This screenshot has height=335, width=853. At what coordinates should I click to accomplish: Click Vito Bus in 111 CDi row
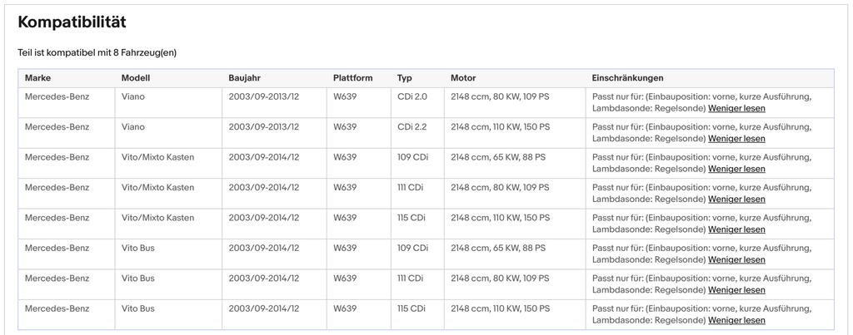137,278
